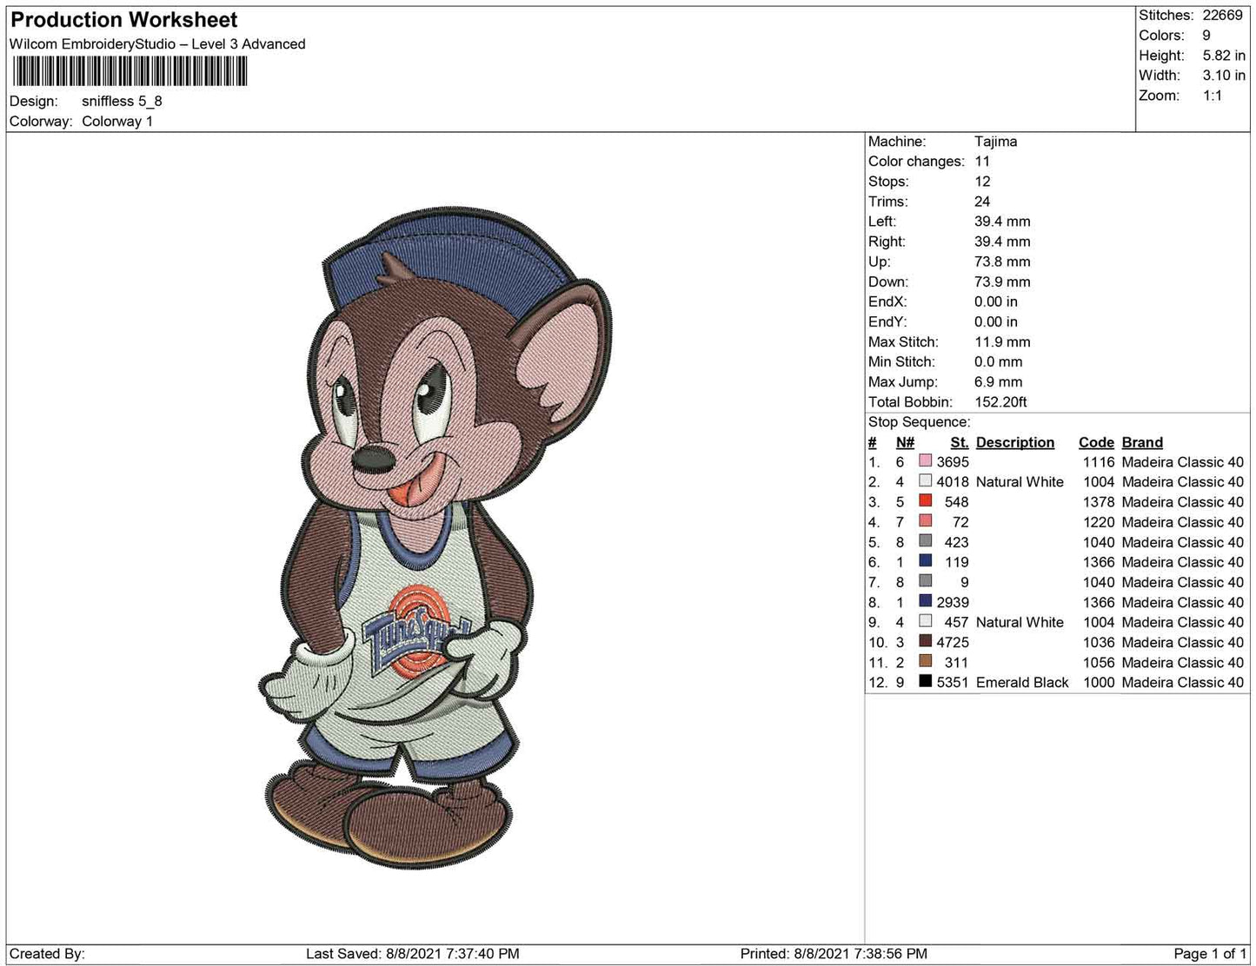Click thread code "1116"
1256x966 pixels.
pos(1099,462)
